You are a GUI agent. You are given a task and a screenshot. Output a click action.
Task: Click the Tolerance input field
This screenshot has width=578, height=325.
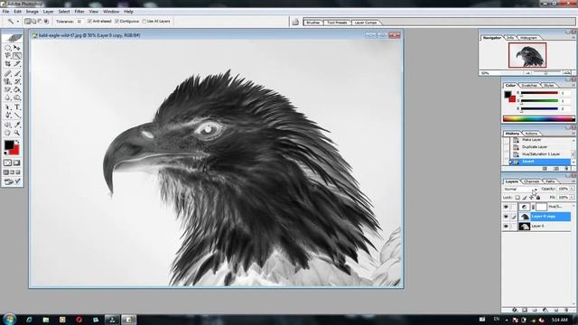79,22
